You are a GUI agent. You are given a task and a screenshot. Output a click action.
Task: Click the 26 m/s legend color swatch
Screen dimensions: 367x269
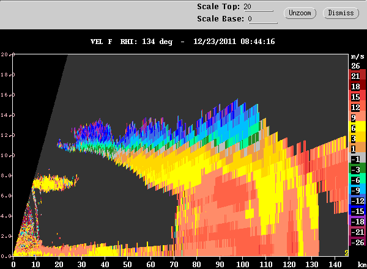(357, 65)
